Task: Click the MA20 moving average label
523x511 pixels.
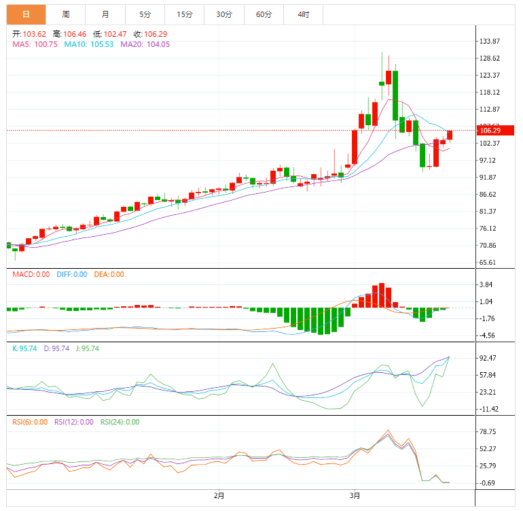Action: [145, 44]
